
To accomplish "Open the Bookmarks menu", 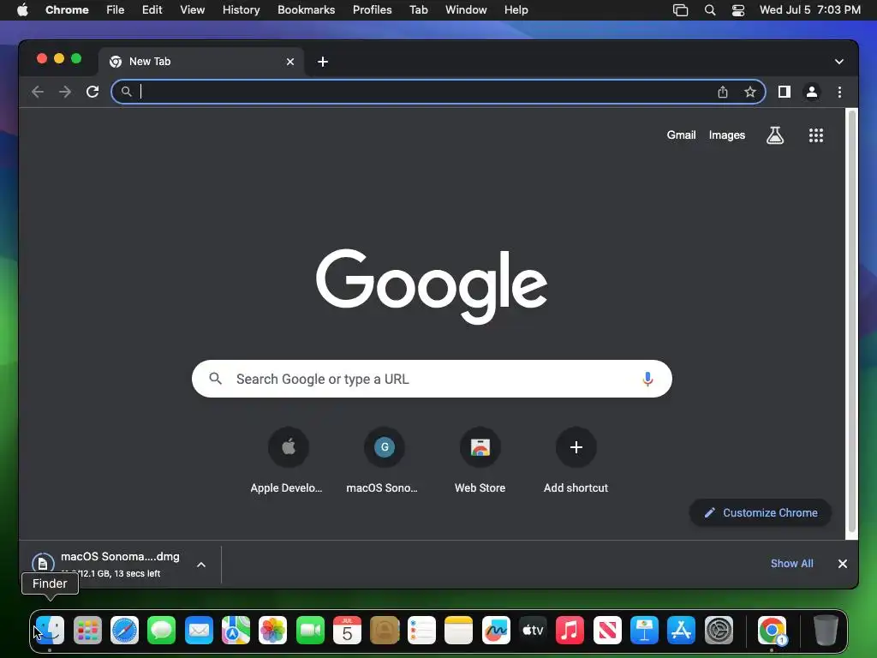I will click(306, 10).
